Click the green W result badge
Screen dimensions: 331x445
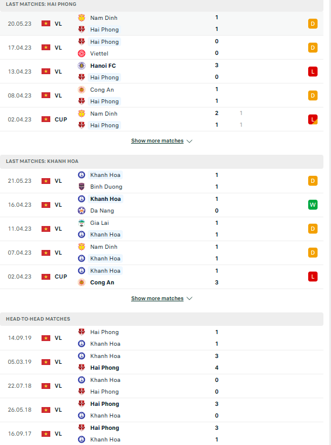(313, 204)
